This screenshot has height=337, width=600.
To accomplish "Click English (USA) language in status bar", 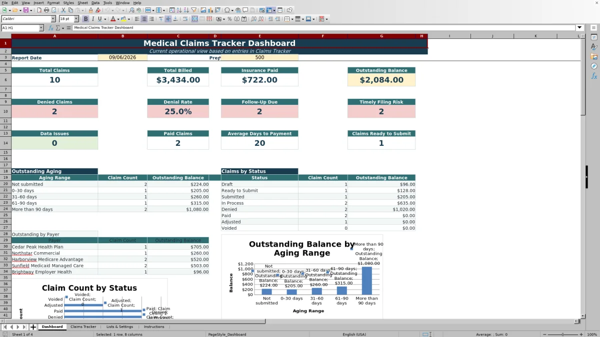I will point(354,335).
